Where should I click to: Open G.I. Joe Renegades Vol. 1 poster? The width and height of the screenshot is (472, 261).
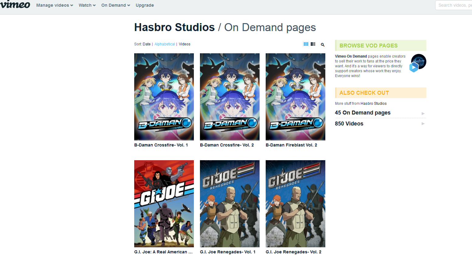pyautogui.click(x=230, y=204)
